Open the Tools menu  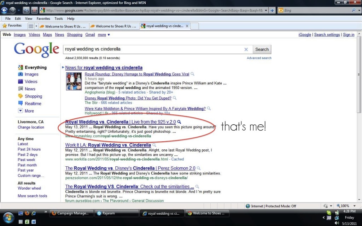[x=59, y=18]
